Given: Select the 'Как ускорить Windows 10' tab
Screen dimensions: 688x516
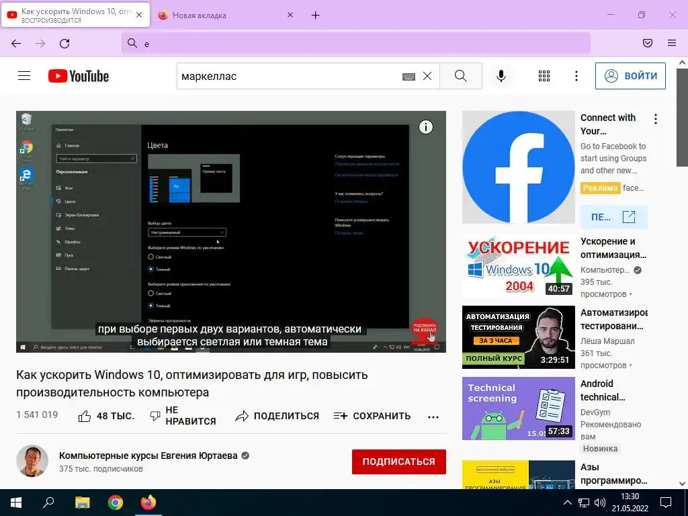Looking at the screenshot, I should click(x=75, y=15).
